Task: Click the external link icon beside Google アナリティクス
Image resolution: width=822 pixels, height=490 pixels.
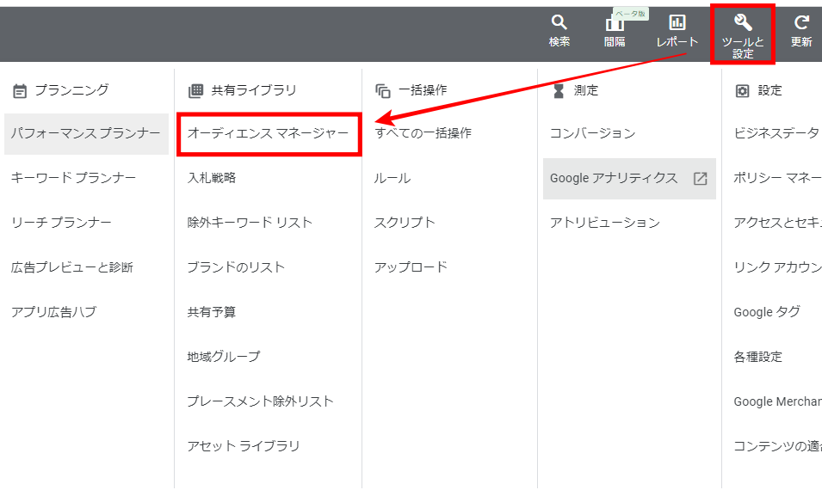Action: (700, 179)
